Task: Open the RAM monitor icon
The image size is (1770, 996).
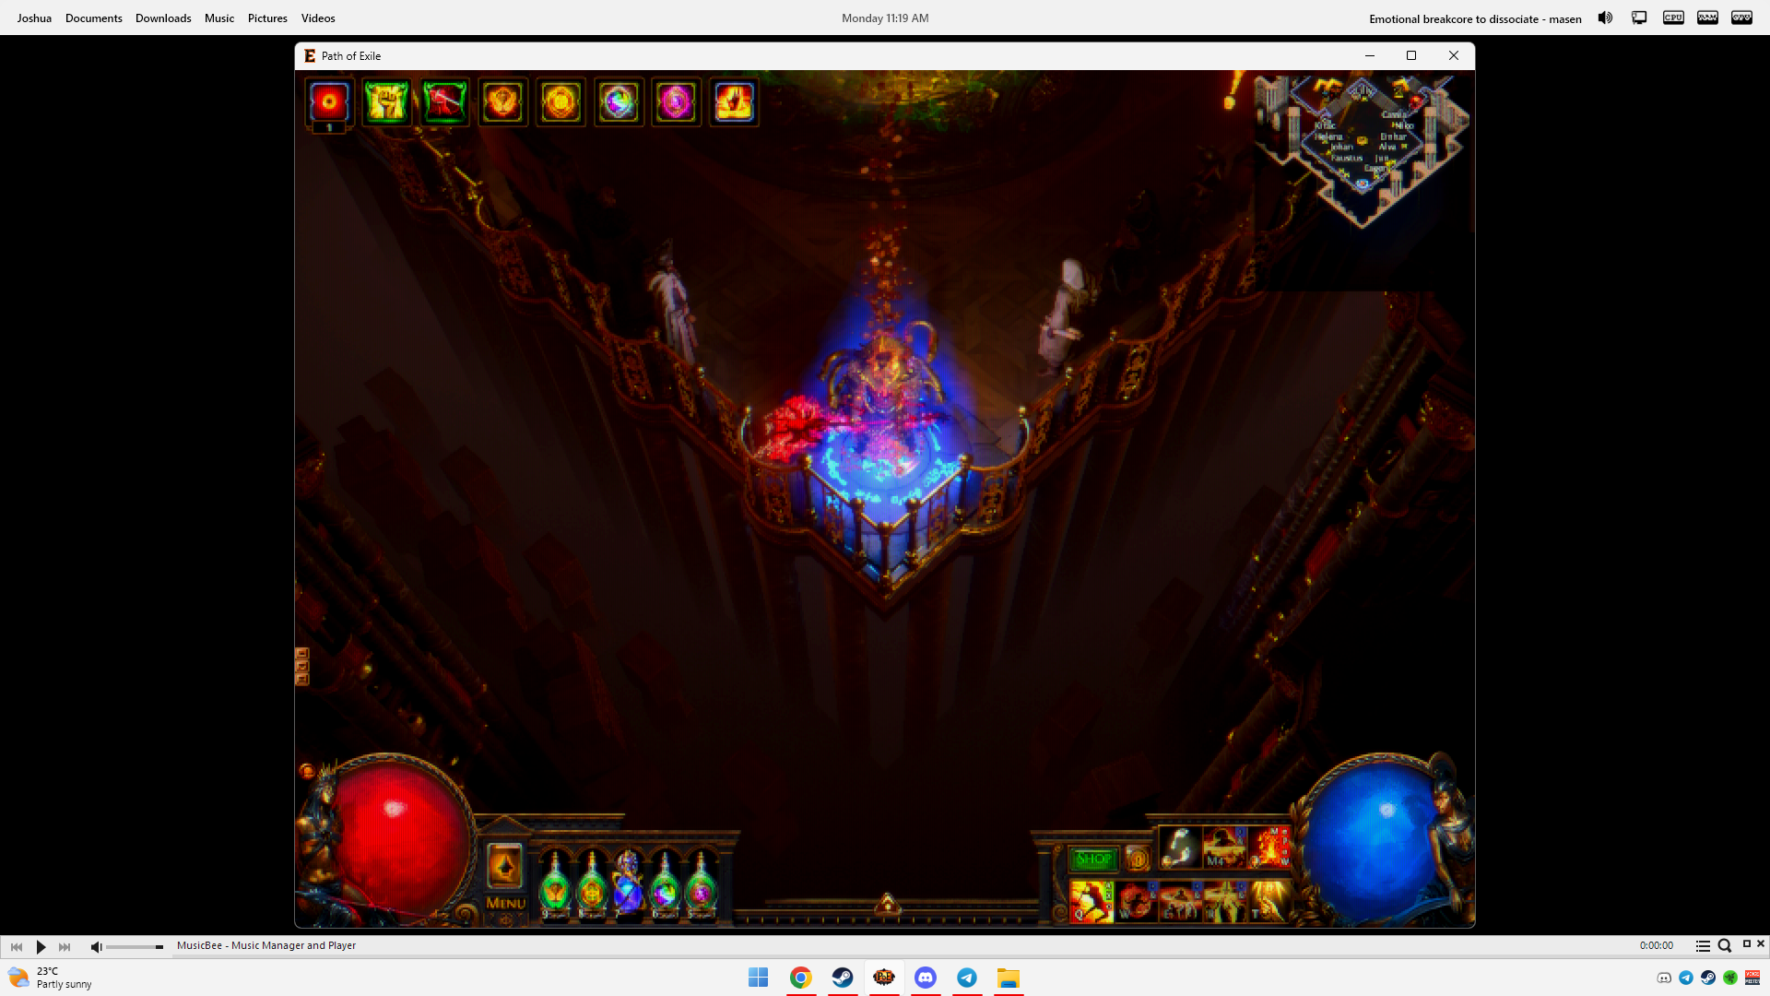Action: (x=1707, y=18)
